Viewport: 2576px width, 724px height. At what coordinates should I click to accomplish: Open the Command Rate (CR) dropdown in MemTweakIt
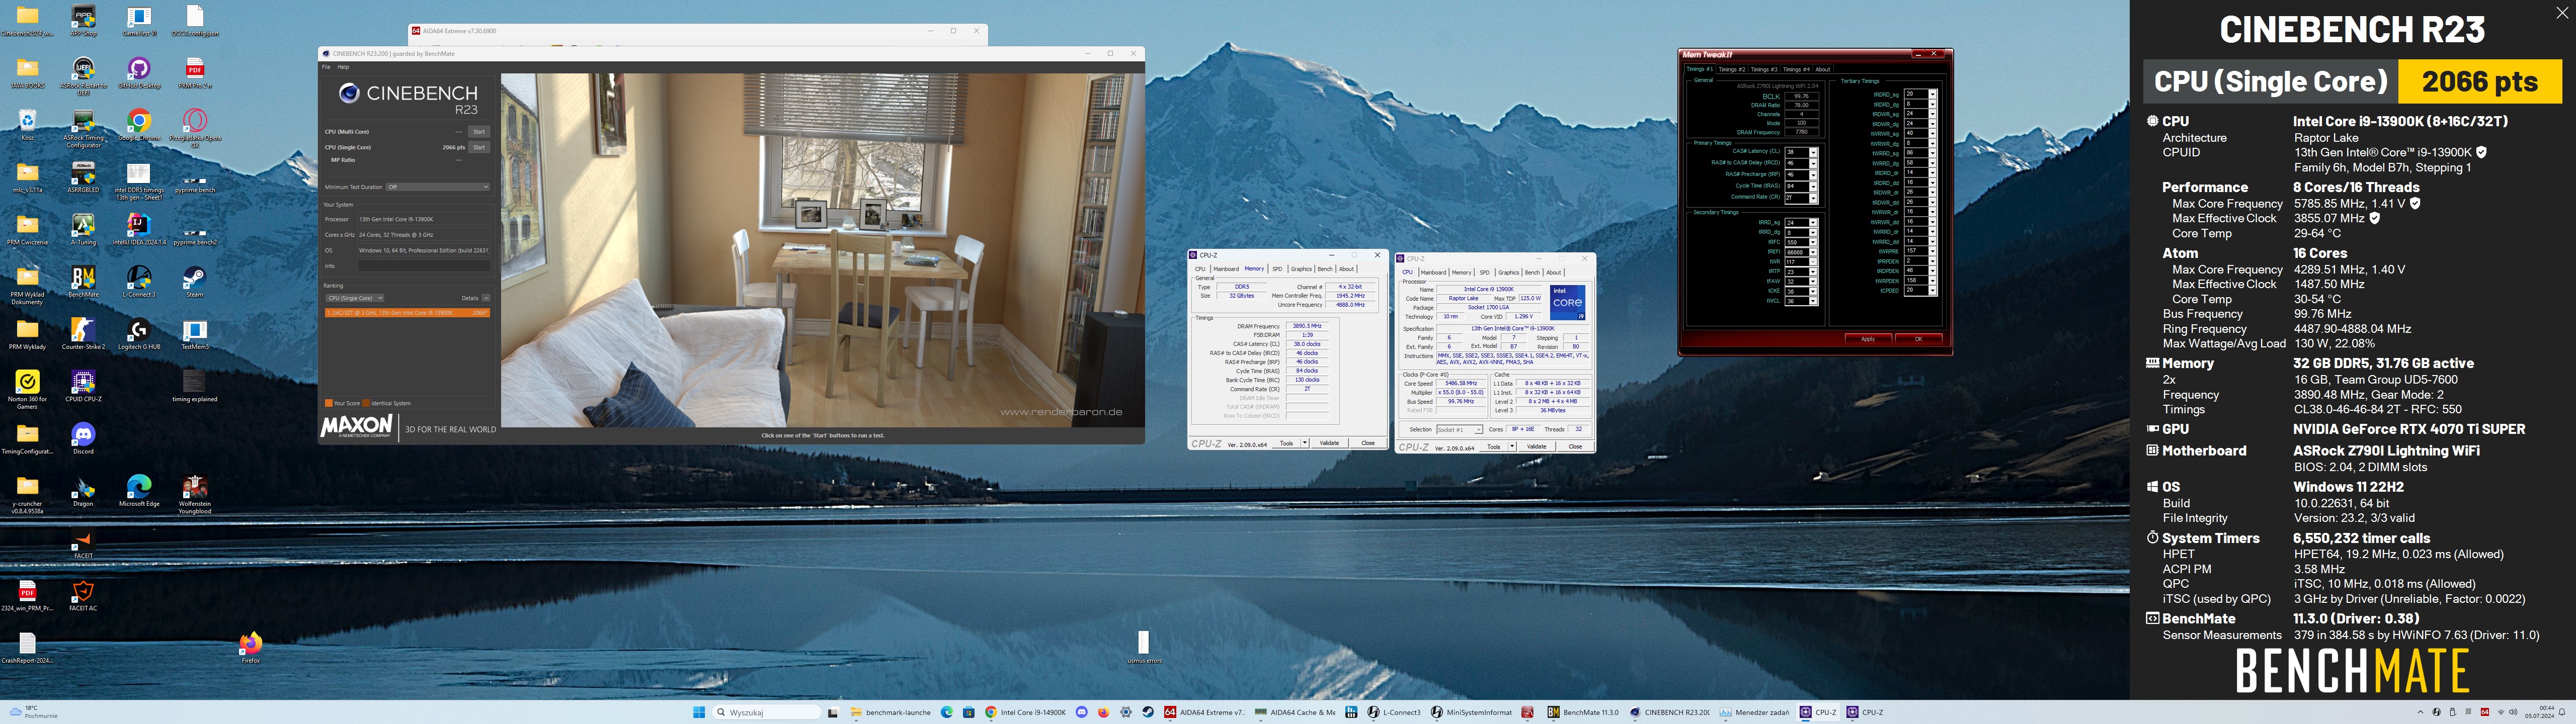pos(1813,197)
